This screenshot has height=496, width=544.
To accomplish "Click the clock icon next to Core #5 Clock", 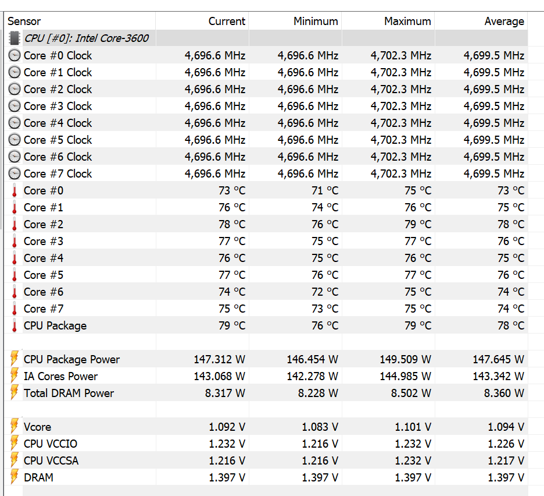I will coord(15,140).
